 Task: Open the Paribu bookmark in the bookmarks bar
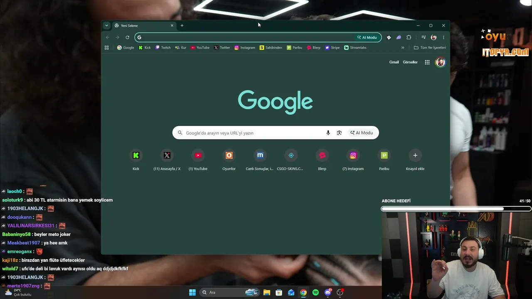click(x=295, y=48)
